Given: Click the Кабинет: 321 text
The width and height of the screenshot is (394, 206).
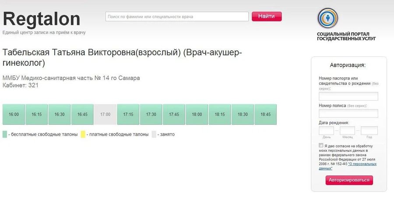Looking at the screenshot, I should pos(20,85).
